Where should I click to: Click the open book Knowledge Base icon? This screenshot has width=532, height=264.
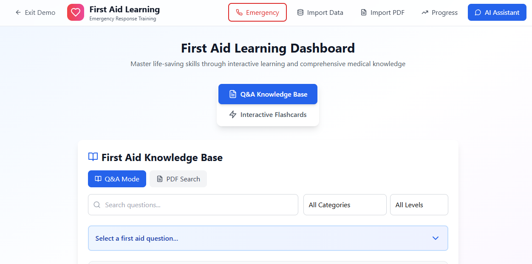93,157
